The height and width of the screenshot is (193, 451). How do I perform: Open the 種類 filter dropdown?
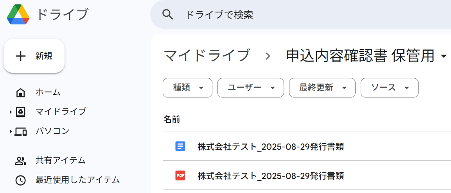187,88
